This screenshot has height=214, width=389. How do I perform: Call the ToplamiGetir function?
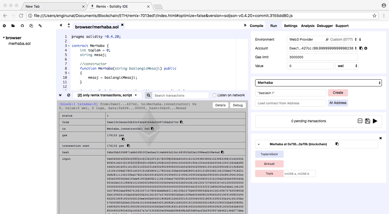click(269, 154)
